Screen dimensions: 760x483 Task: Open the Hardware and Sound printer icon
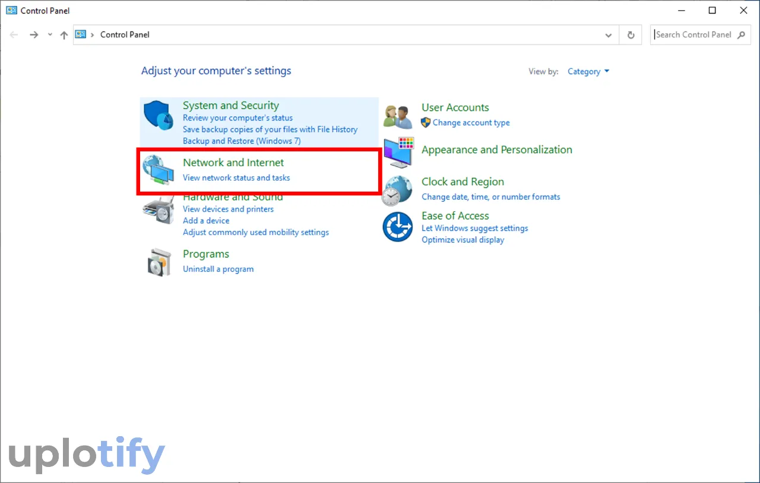[159, 209]
